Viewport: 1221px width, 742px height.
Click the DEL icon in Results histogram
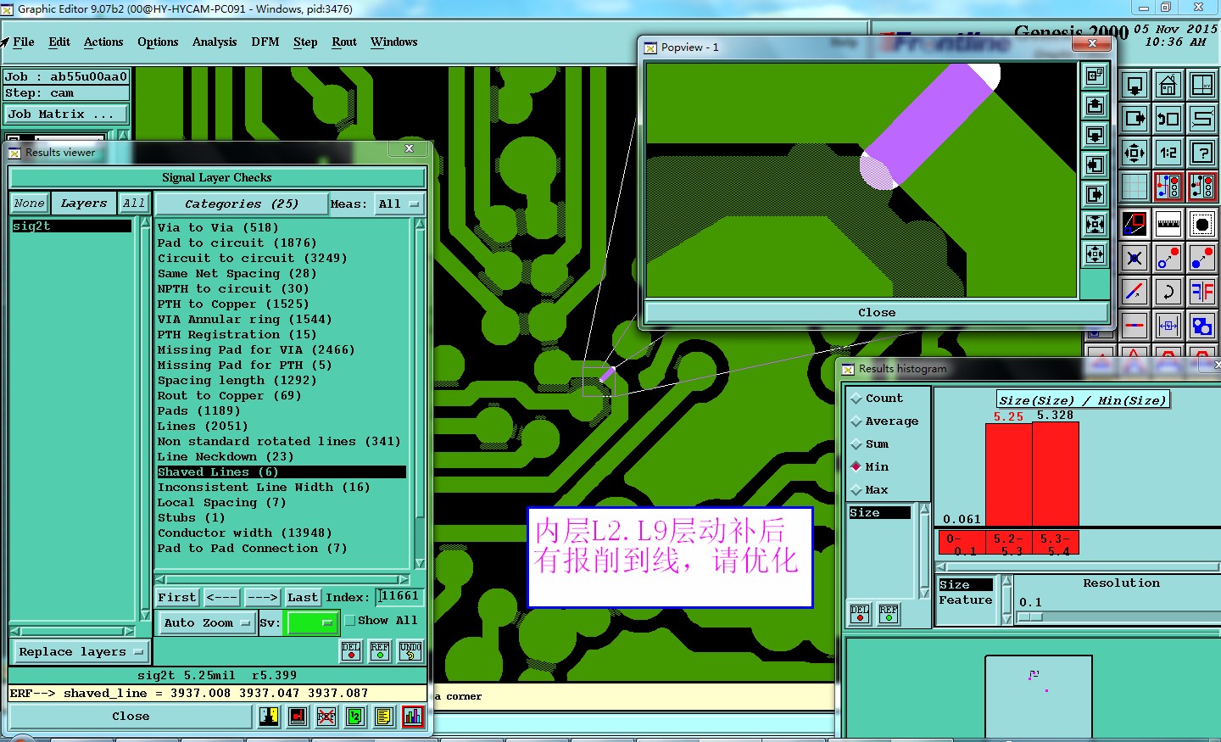[x=860, y=614]
